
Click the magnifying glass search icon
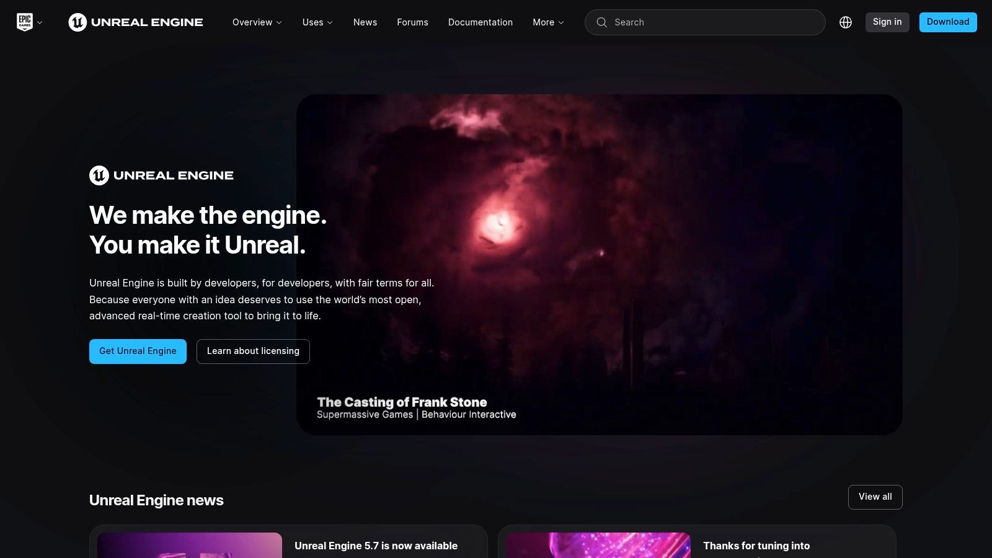pyautogui.click(x=601, y=22)
